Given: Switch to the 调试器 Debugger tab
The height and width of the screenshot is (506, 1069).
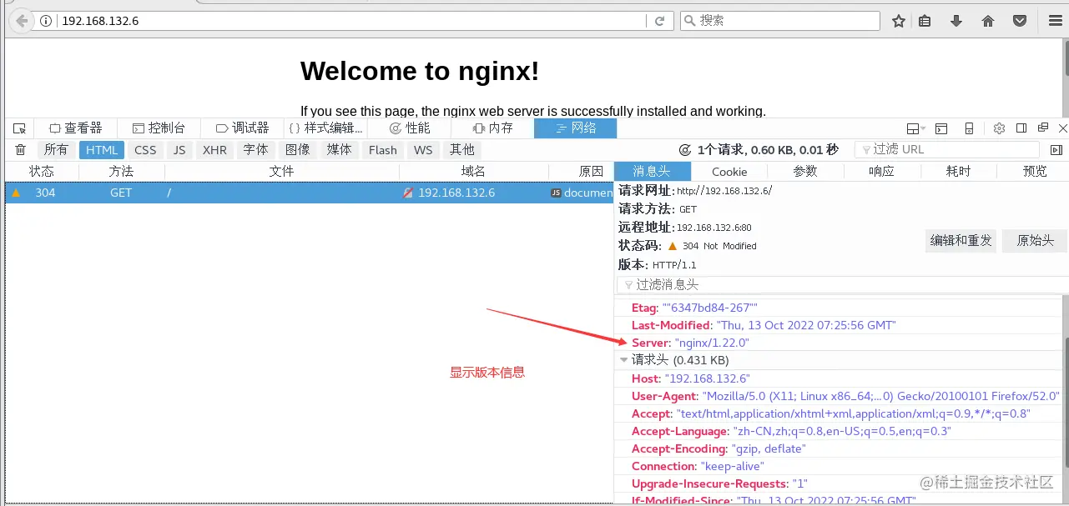Looking at the screenshot, I should 242,128.
